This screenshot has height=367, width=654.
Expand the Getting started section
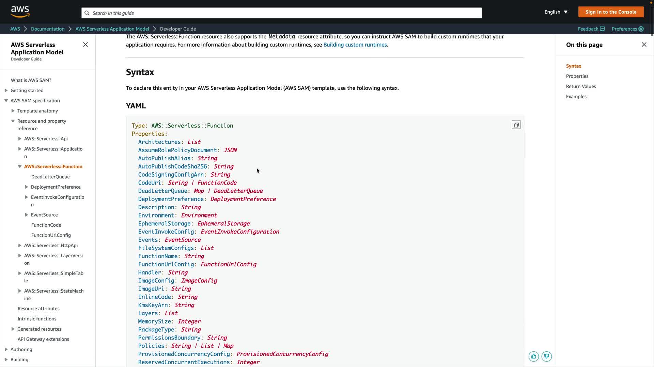[6, 90]
